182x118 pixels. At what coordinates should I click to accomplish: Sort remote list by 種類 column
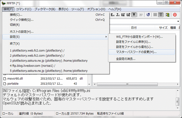coord(173,28)
